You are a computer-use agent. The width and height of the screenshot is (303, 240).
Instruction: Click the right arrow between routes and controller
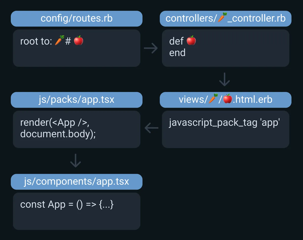point(151,48)
